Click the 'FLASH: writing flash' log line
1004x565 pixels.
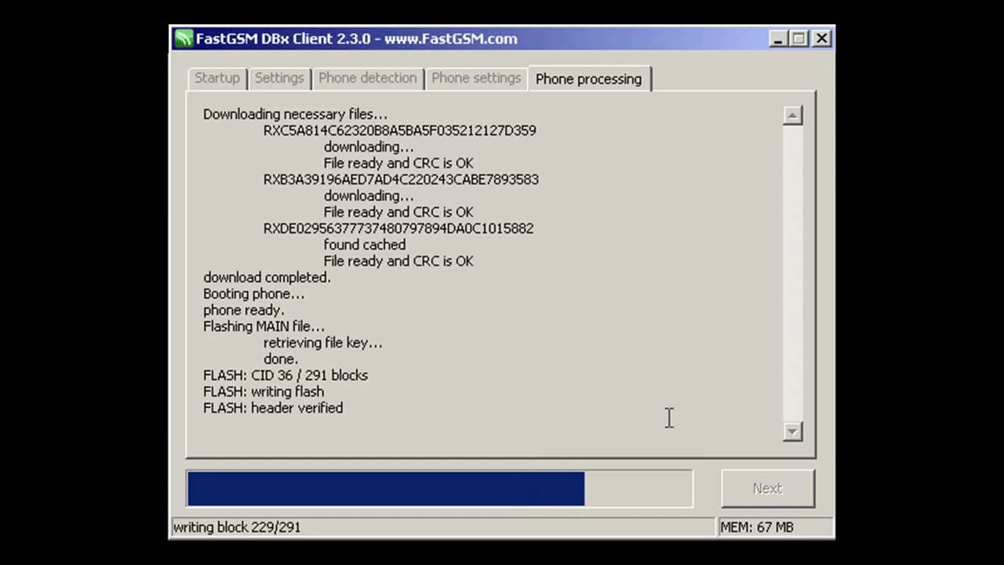(264, 392)
